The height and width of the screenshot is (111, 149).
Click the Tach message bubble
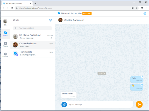point(137,79)
